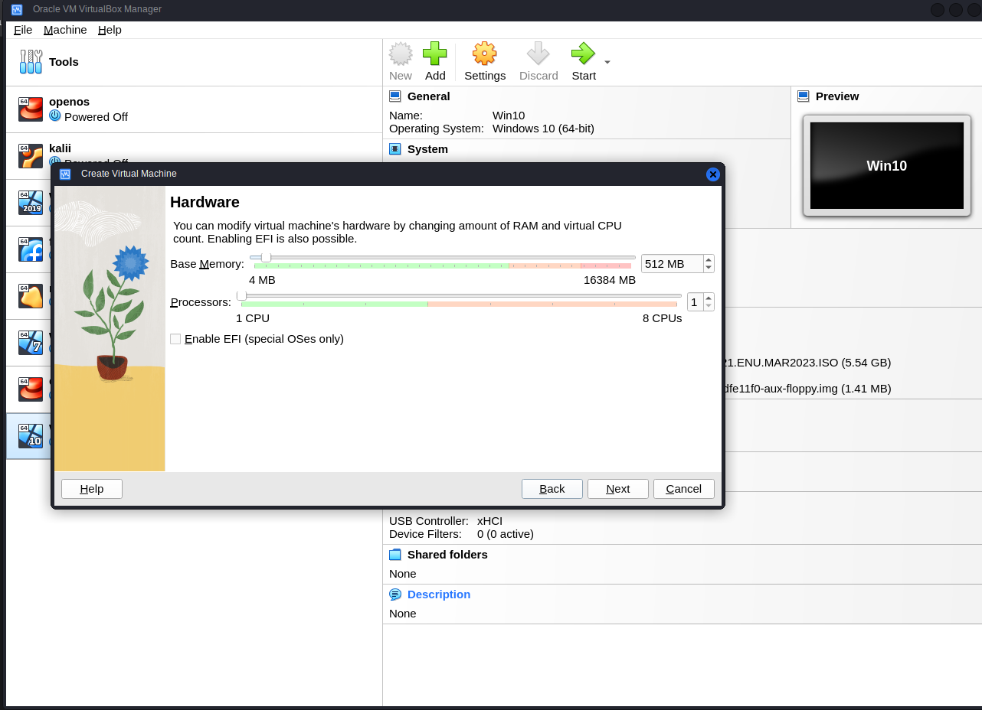Image resolution: width=982 pixels, height=710 pixels.
Task: Open the File menu
Action: pos(23,30)
